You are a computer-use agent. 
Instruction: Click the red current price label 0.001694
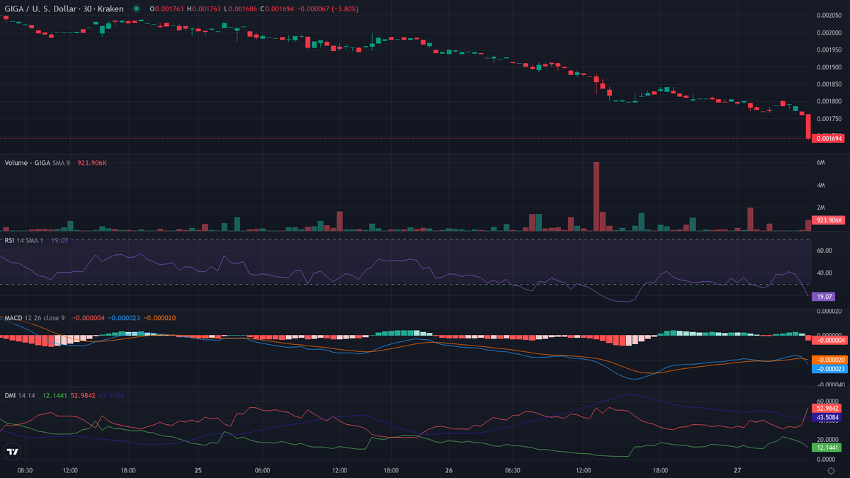pyautogui.click(x=827, y=138)
